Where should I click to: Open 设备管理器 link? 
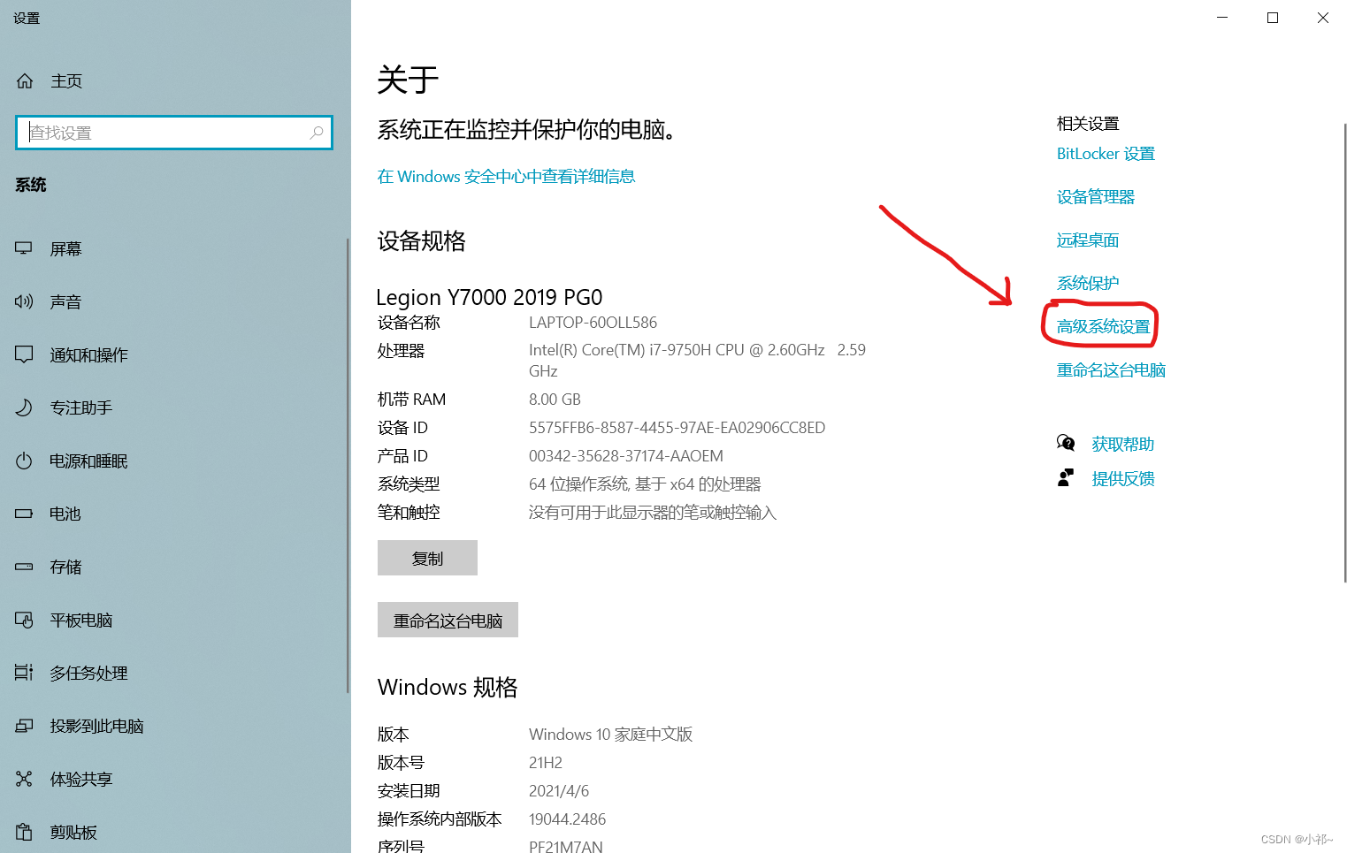1096,197
